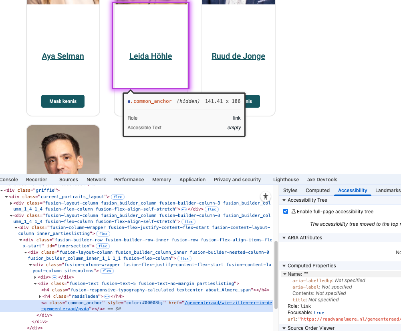This screenshot has width=401, height=331.
Task: Expand the Source Order Viewer section
Action: [284, 328]
